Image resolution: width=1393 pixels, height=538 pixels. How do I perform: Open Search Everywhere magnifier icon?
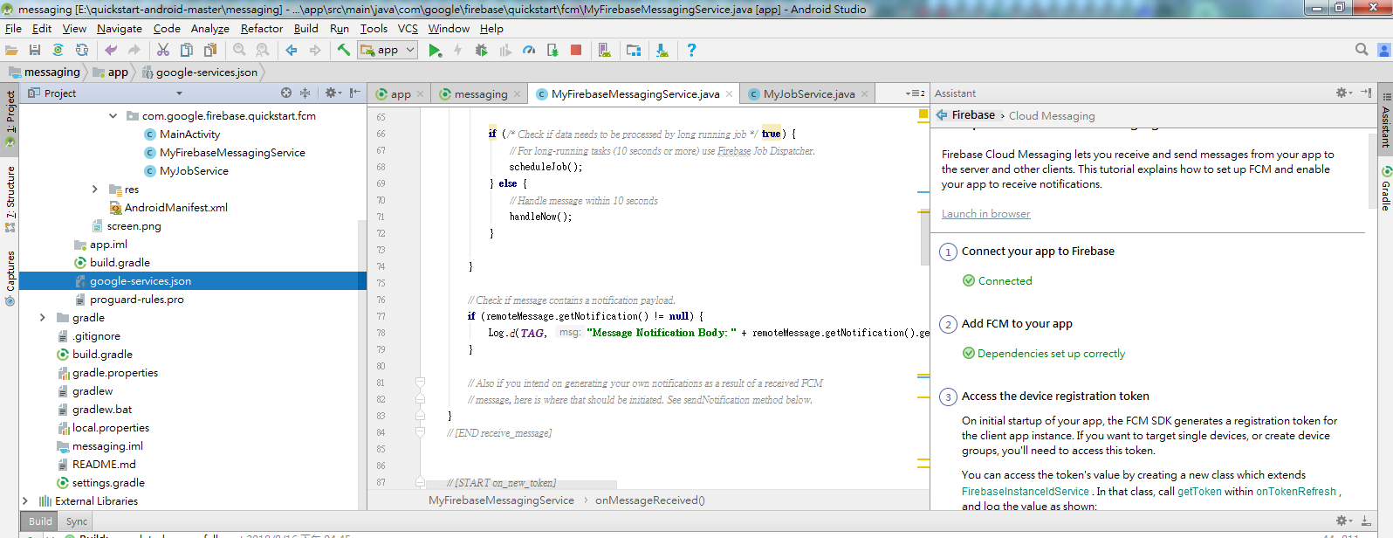tap(1362, 50)
